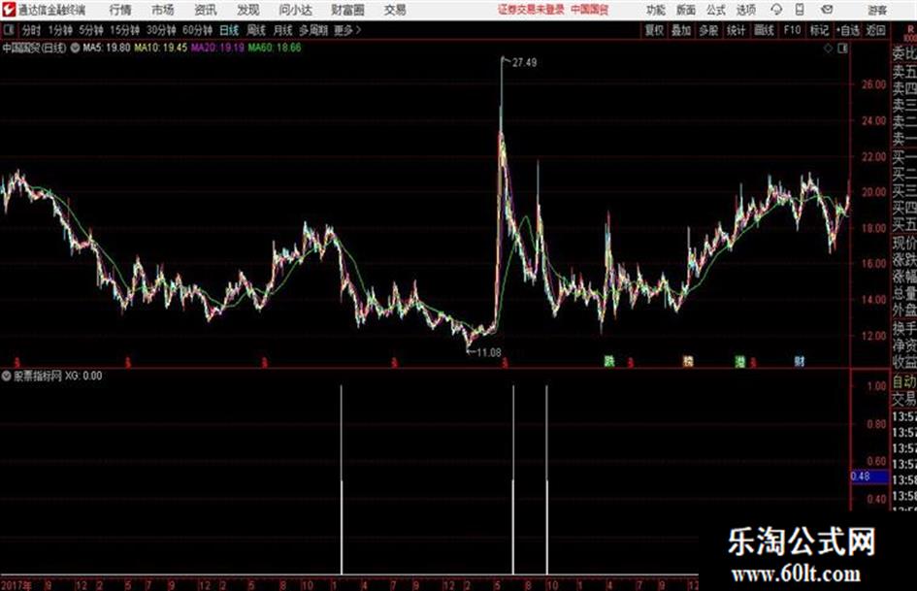Screen dimensions: 917x591
Task: Open the 版面 menu
Action: [685, 10]
